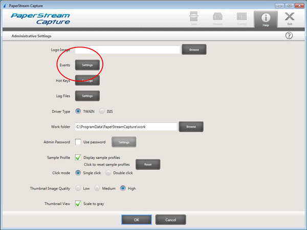This screenshot has width=307, height=230.
Task: Cancel the administrative settings
Action: [x=171, y=220]
